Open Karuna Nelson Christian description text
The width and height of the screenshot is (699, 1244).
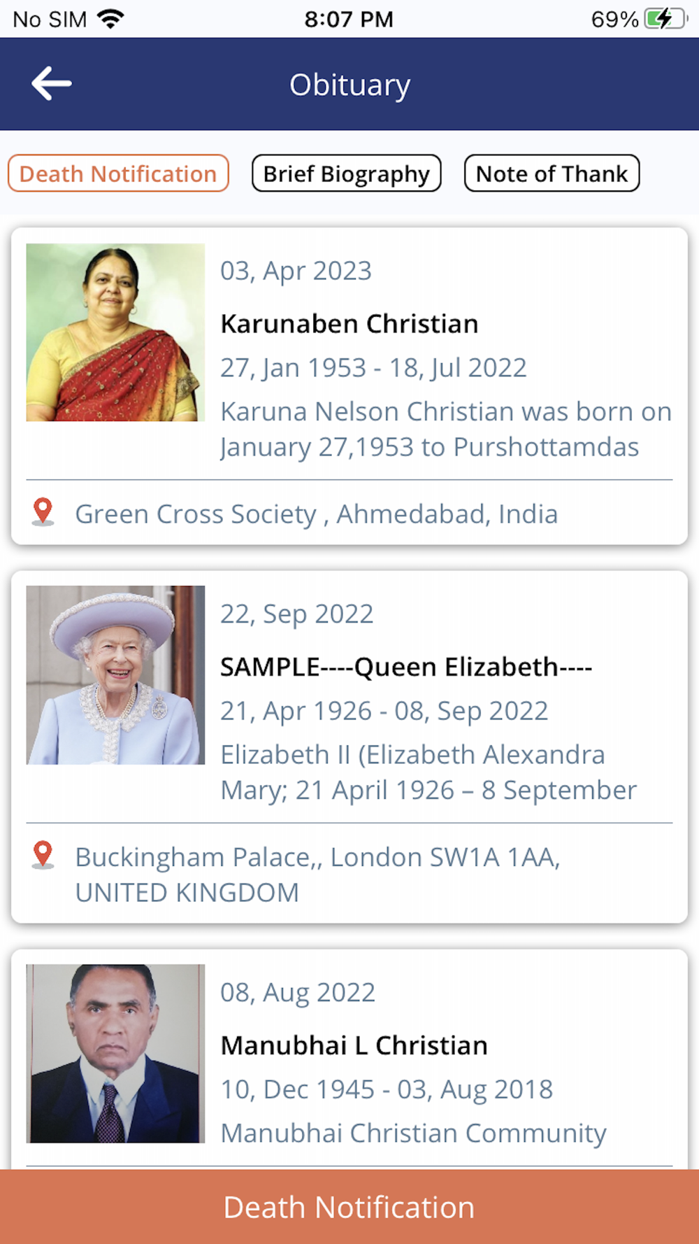[x=445, y=429]
